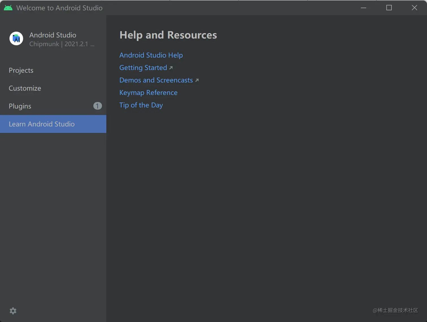Select the Learn Android Studio tab
The width and height of the screenshot is (427, 322).
pyautogui.click(x=42, y=124)
